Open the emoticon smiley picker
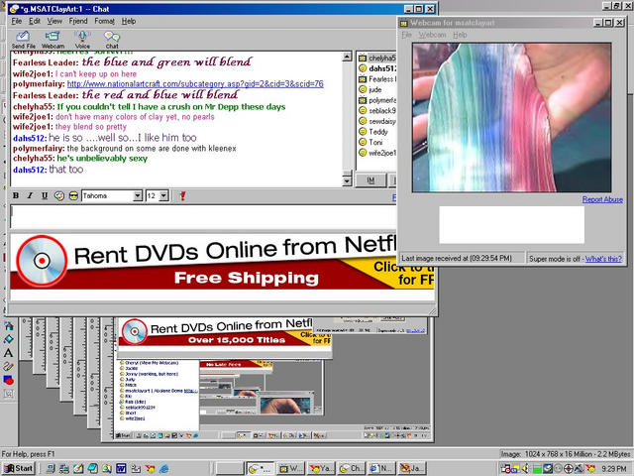The image size is (634, 476). [59, 196]
